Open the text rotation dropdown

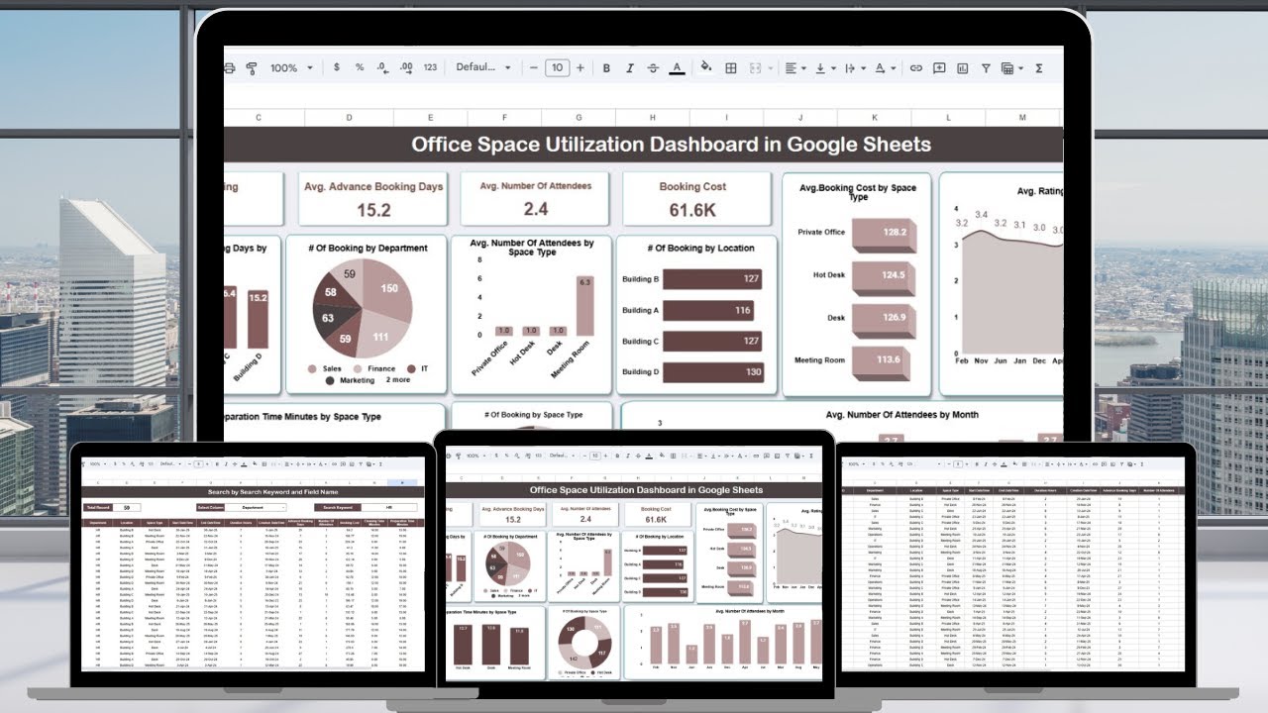[884, 68]
